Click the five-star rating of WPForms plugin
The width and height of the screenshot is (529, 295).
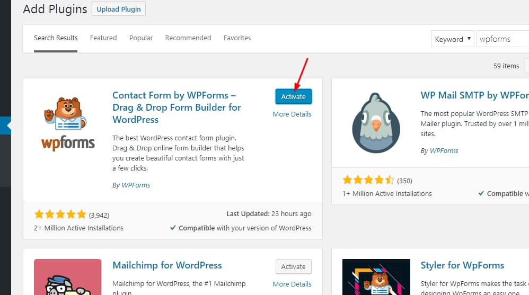tap(60, 214)
